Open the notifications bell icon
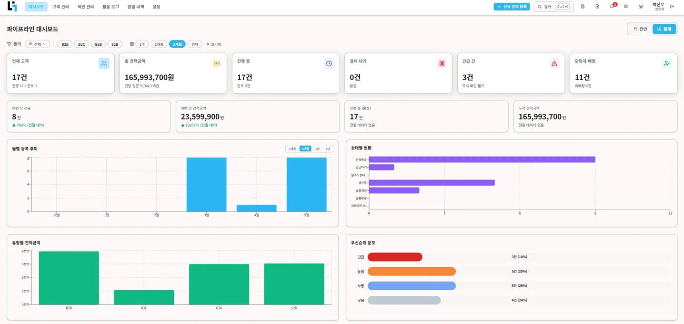This screenshot has height=324, width=684. pos(612,7)
